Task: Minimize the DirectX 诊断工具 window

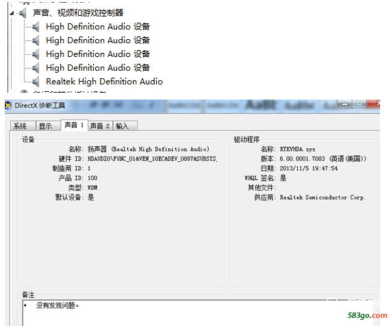Action: (345, 104)
